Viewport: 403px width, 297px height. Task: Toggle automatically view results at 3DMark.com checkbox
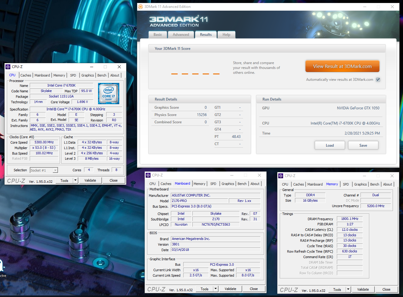[378, 80]
